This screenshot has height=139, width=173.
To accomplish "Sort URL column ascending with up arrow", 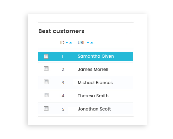I will tap(92, 43).
